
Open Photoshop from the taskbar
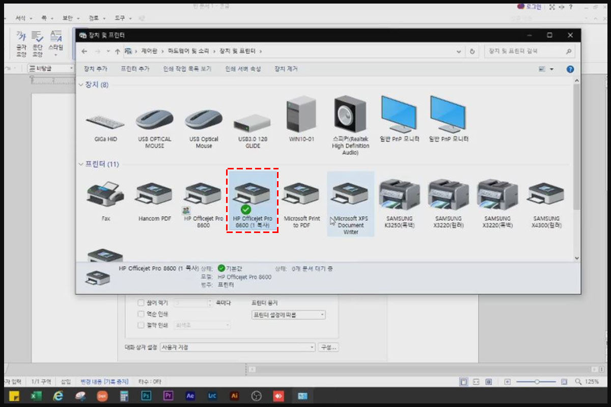(146, 395)
